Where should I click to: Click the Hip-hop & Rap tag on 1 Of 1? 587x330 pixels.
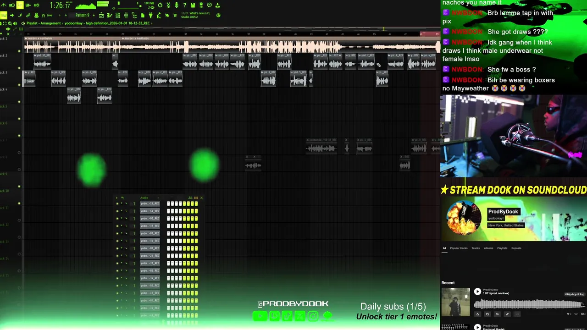pos(575,294)
